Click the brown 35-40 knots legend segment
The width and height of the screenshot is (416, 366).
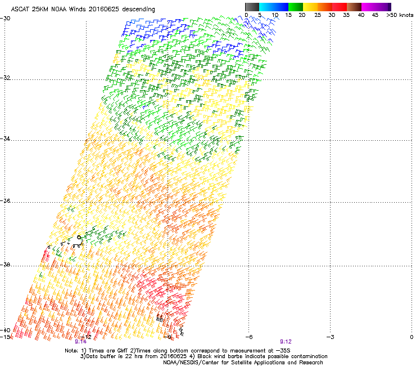[354, 7]
